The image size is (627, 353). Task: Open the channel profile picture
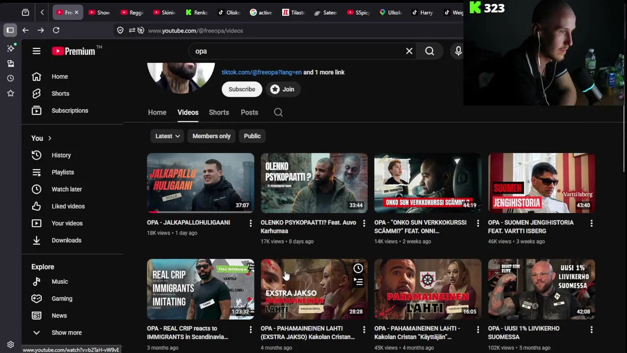click(x=181, y=77)
